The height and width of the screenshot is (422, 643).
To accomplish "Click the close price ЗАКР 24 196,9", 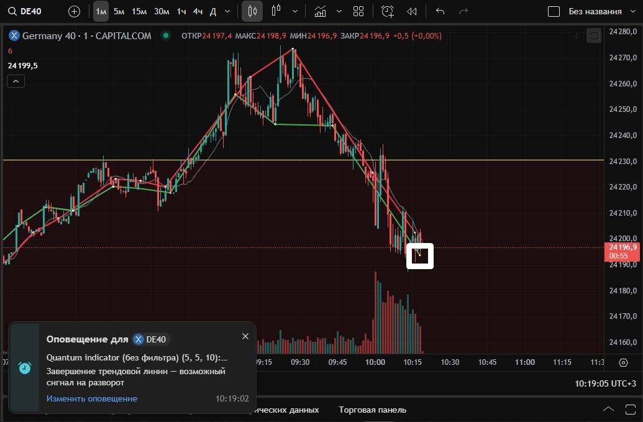I will [365, 35].
